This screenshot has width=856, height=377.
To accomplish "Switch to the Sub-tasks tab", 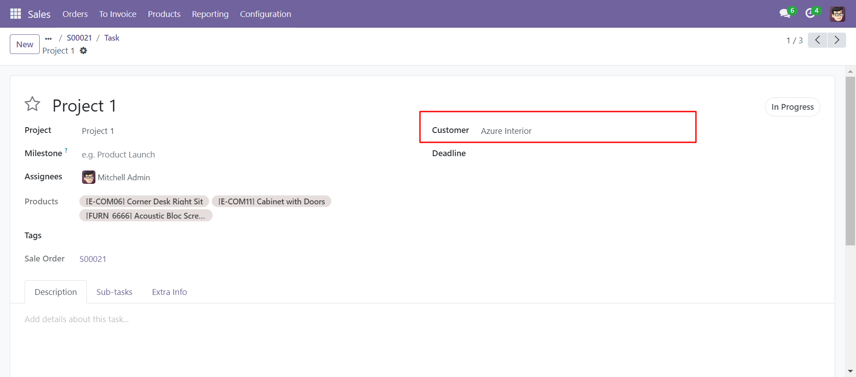I will click(x=114, y=292).
